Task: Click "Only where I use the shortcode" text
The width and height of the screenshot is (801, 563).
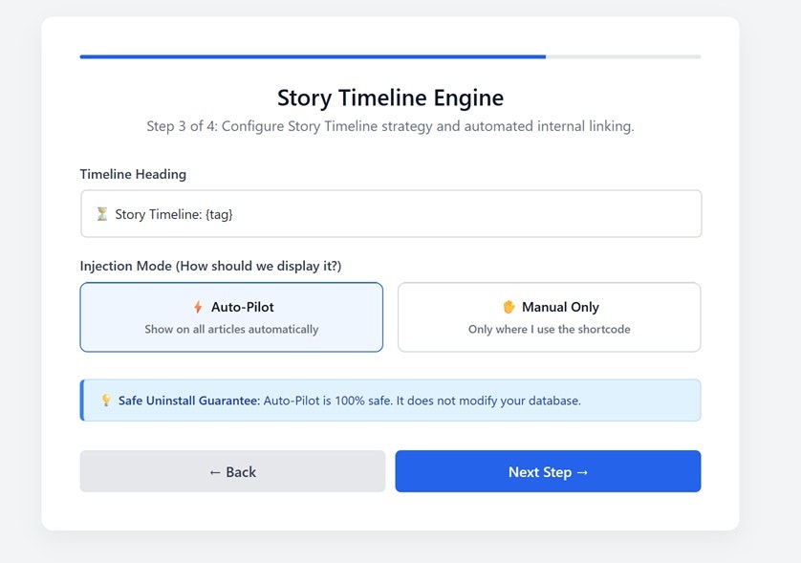Action: pos(550,330)
